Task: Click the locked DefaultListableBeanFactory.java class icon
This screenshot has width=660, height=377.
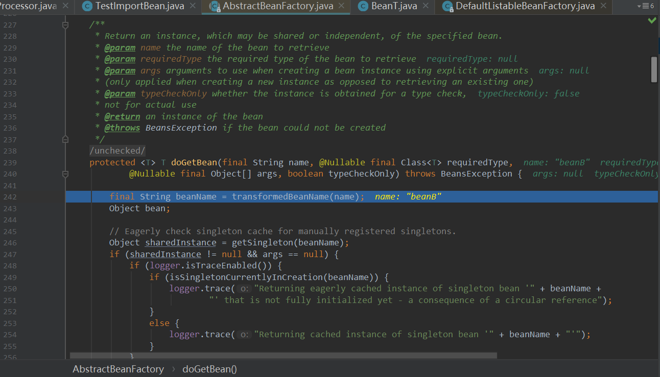Action: point(447,6)
